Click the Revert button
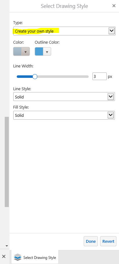The width and height of the screenshot is (119, 264). coord(108,241)
